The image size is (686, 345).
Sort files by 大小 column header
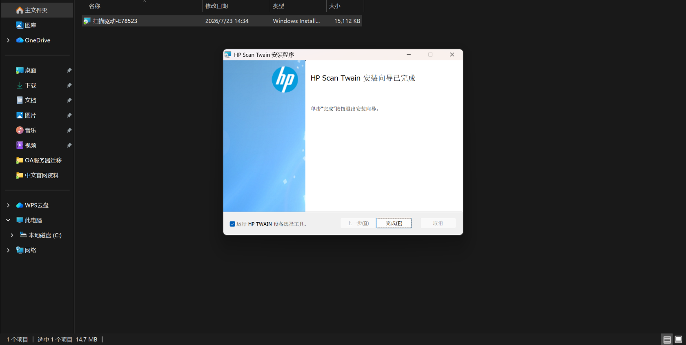pos(345,6)
